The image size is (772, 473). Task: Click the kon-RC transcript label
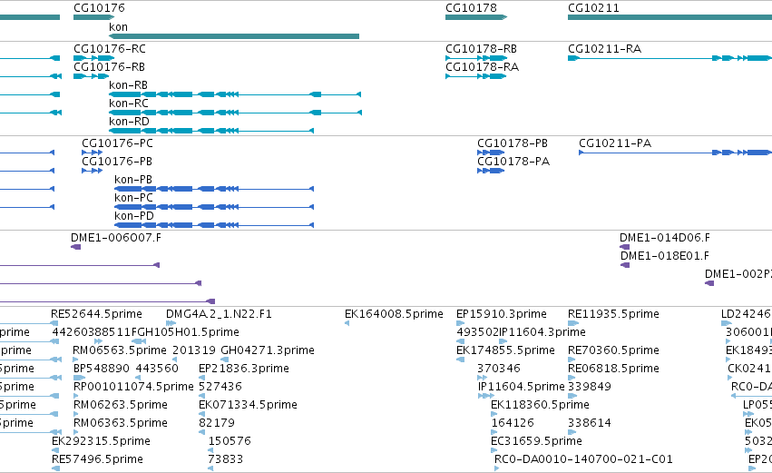pos(129,103)
